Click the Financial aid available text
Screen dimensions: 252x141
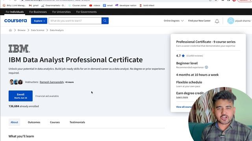pos(47,96)
